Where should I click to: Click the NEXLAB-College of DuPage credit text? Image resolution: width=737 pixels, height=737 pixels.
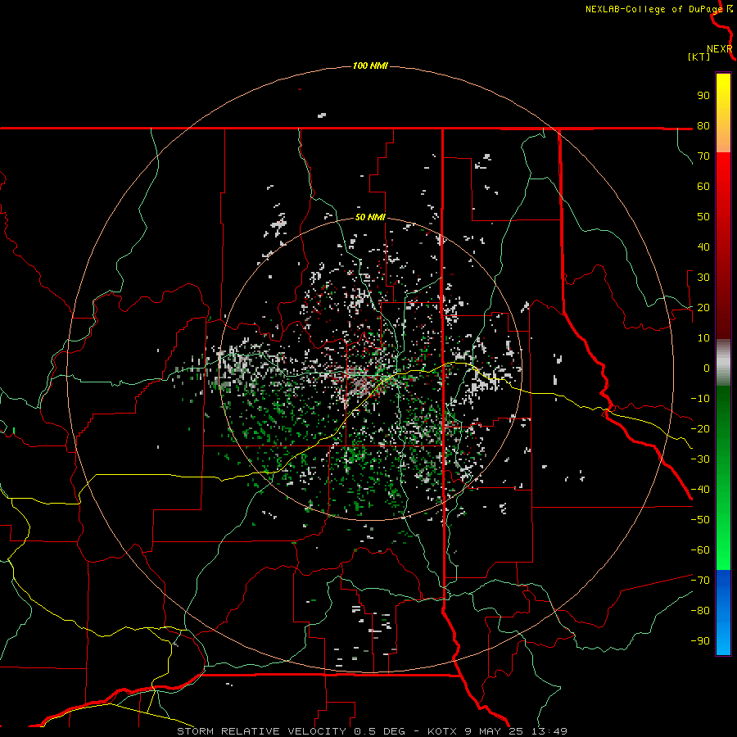654,9
